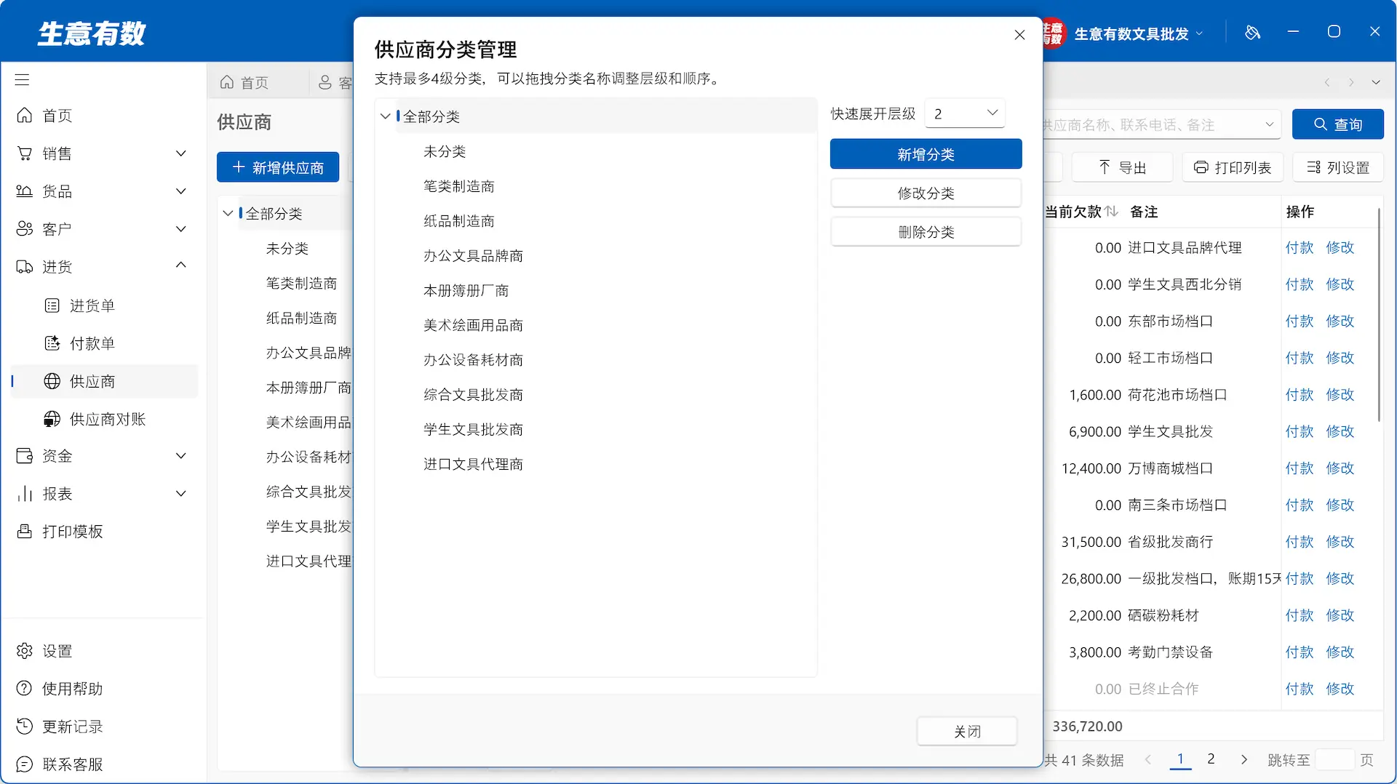Click the 关闭 button in dialog
Image resolution: width=1397 pixels, height=784 pixels.
(967, 731)
